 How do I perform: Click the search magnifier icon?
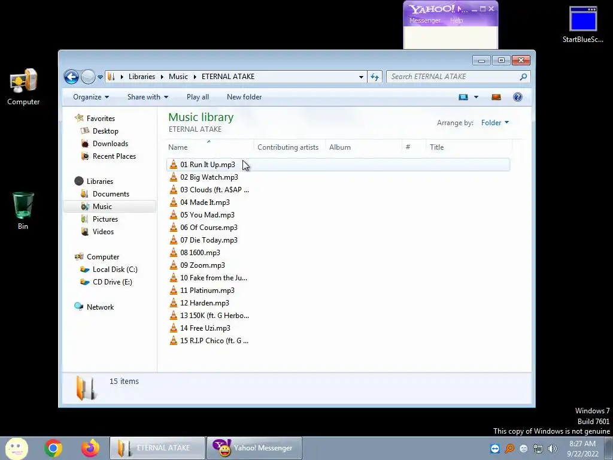tap(523, 77)
